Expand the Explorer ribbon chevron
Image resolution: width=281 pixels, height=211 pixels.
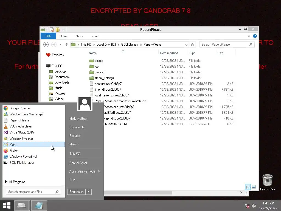pyautogui.click(x=249, y=36)
